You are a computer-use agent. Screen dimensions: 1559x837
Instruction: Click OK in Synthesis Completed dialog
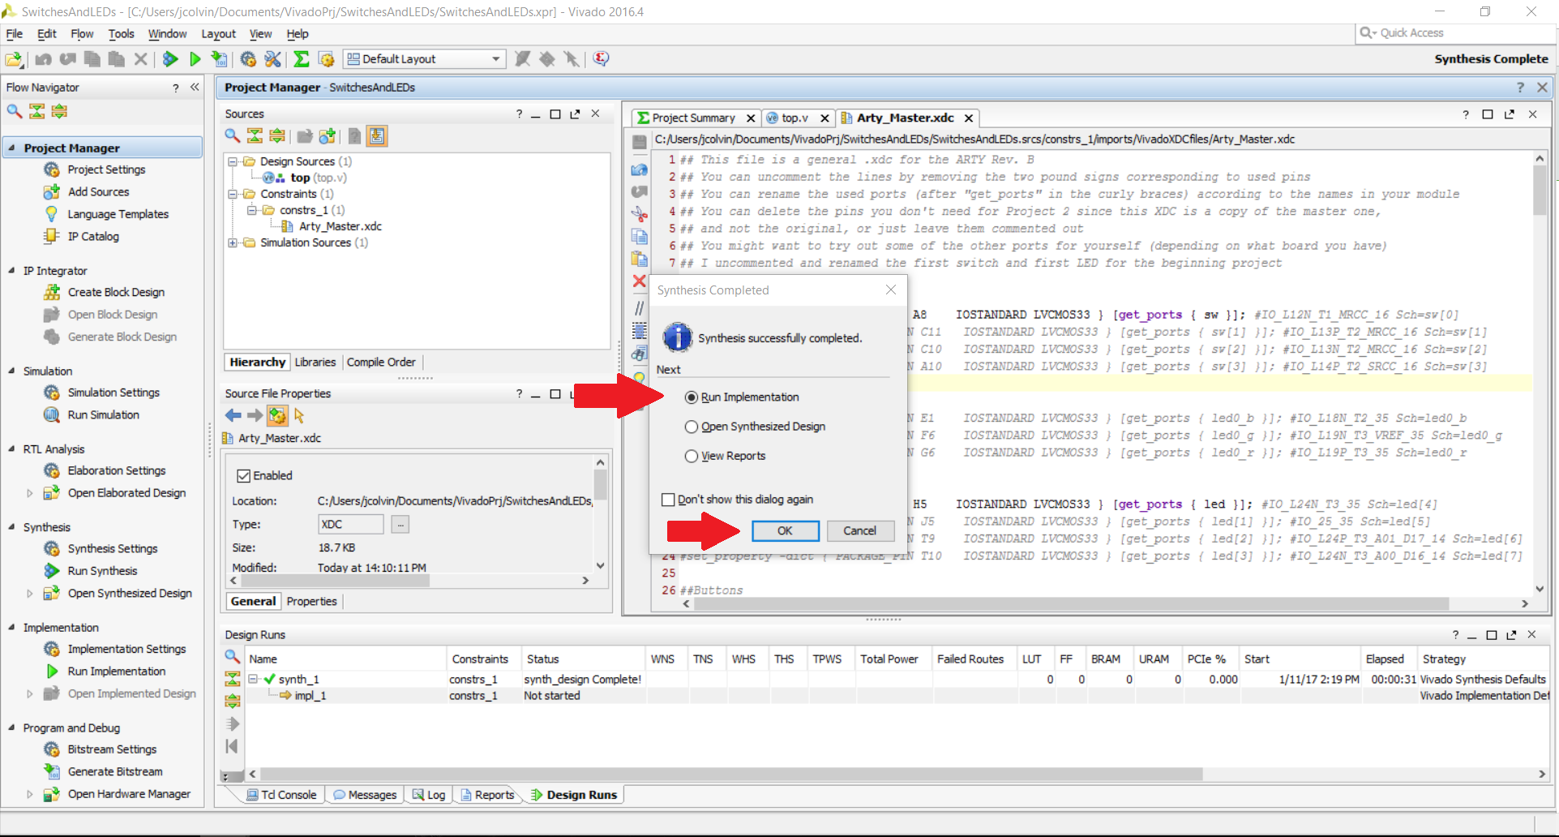tap(785, 531)
